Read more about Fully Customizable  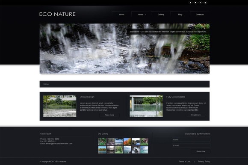pos(196,115)
